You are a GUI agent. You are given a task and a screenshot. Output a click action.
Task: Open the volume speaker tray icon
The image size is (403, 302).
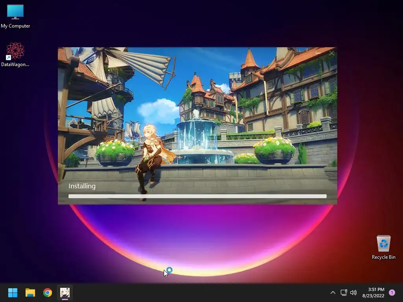[x=353, y=293]
